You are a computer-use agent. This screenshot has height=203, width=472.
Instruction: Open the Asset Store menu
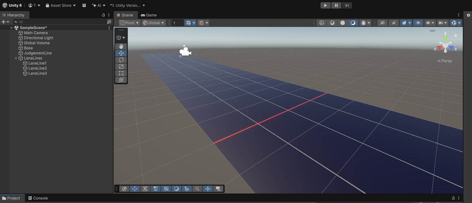click(61, 5)
